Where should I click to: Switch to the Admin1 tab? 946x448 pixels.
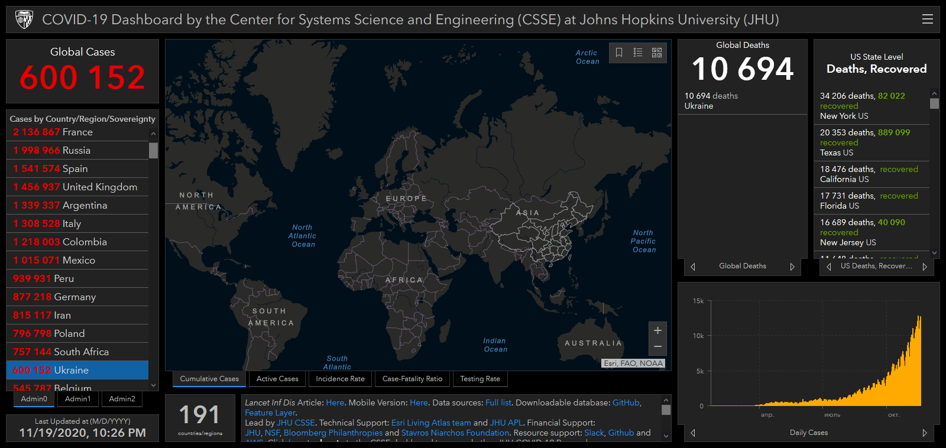pos(78,399)
